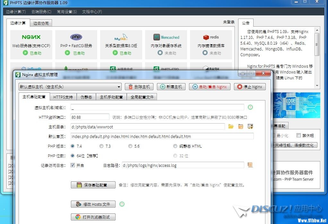328x224 pixels.
Task: Click the PHP FastCGI service logo
Action: [x=76, y=37]
